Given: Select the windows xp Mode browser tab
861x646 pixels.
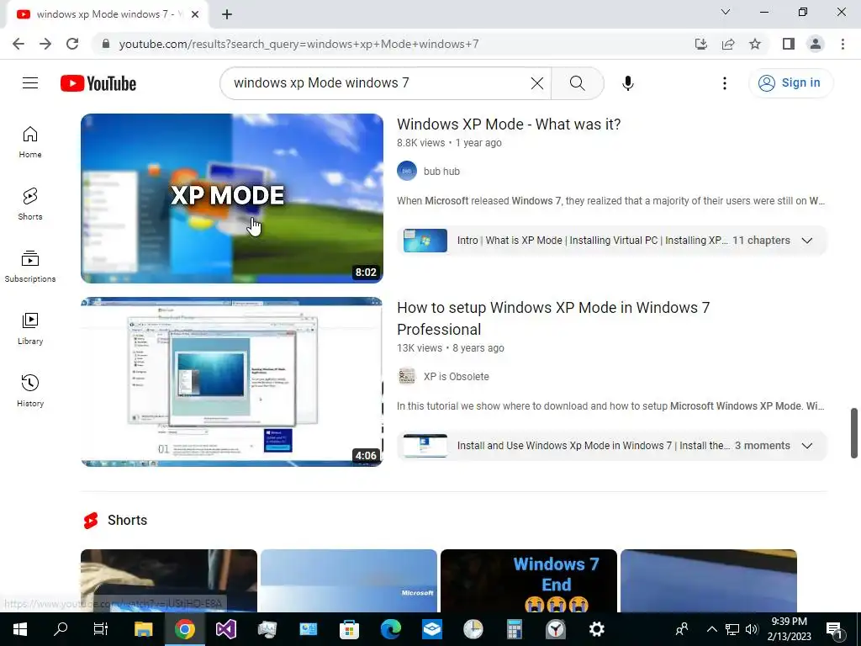Looking at the screenshot, I should pyautogui.click(x=107, y=14).
